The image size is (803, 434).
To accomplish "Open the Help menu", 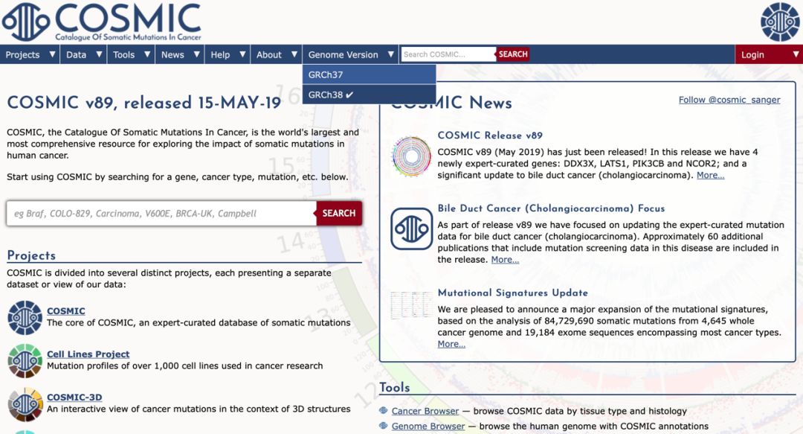I will coord(220,54).
